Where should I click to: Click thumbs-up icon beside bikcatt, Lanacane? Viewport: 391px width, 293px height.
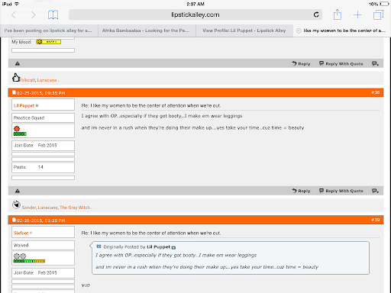16,78
